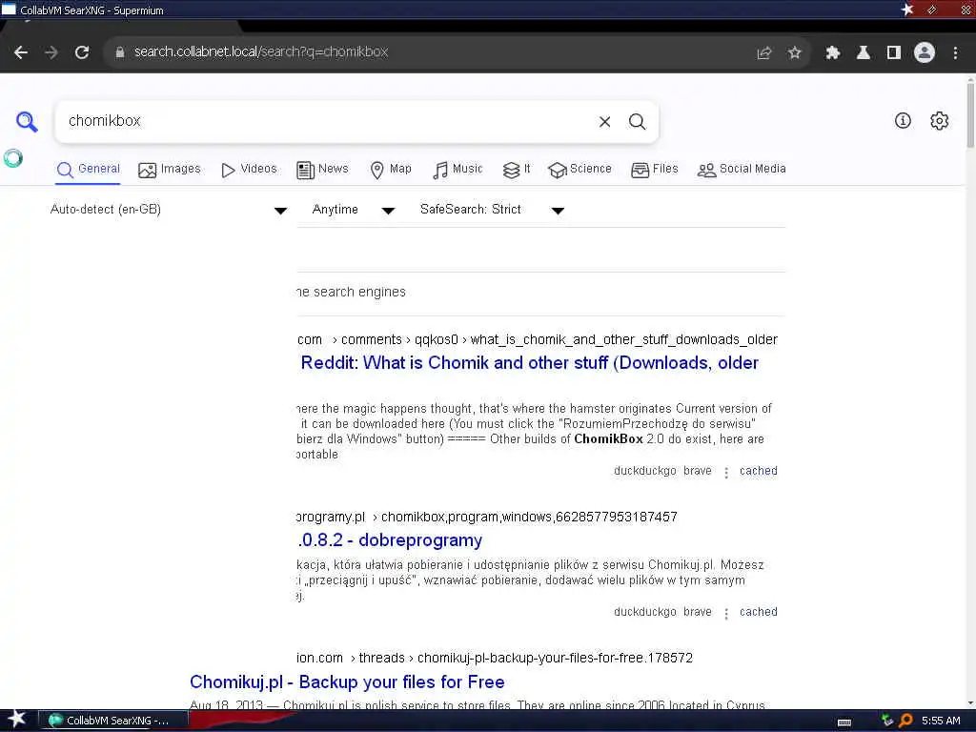Open the extensions puzzle icon

pos(833,53)
